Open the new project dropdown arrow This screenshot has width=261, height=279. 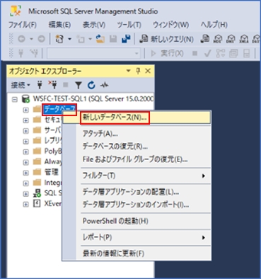(x=69, y=39)
